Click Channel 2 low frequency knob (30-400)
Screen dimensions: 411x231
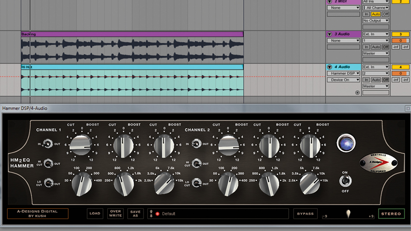[x=228, y=184]
